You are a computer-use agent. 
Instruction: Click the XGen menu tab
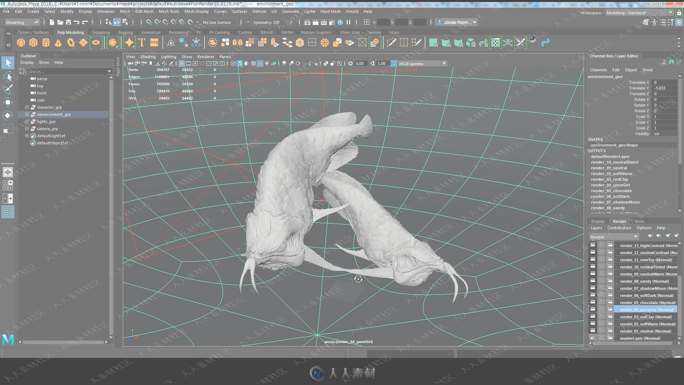click(394, 32)
